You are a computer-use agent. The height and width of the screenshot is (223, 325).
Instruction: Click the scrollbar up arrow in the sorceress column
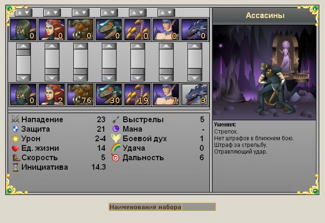click(166, 46)
